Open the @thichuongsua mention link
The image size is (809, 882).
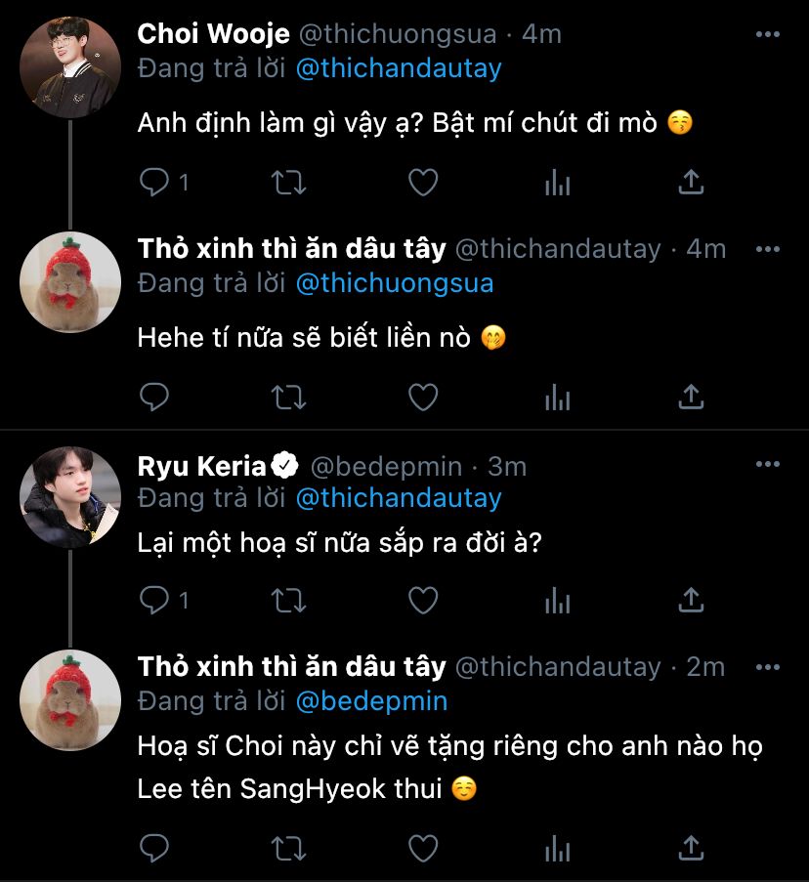point(394,283)
